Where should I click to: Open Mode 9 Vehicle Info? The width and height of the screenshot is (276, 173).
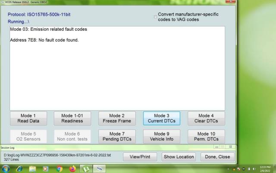162,137
